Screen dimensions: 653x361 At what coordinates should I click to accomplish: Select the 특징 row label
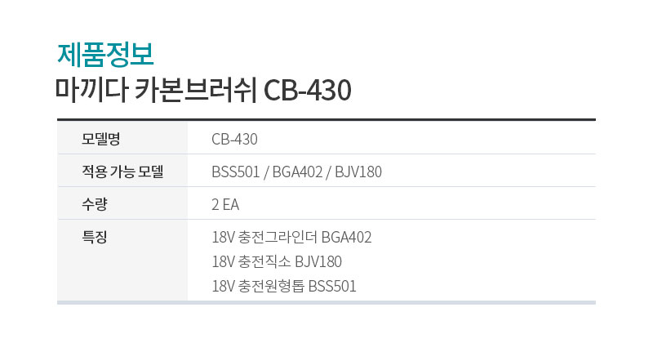click(95, 237)
